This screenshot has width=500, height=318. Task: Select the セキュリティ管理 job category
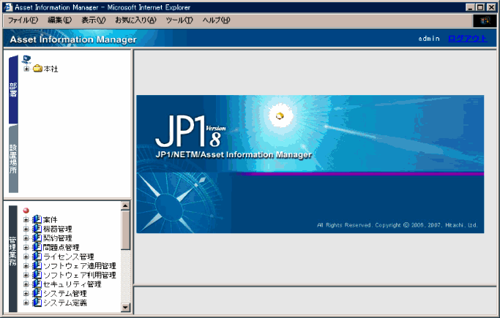[x=72, y=284]
